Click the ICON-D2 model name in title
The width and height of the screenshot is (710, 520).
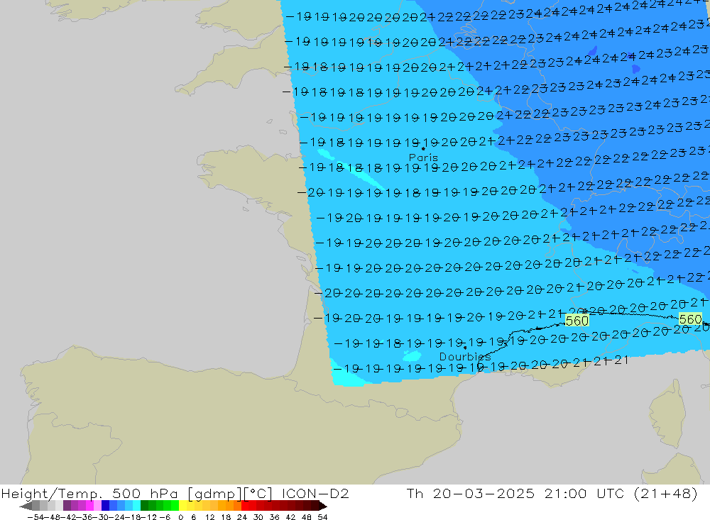point(315,493)
